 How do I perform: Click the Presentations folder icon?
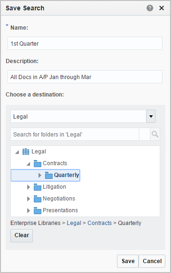click(38, 210)
